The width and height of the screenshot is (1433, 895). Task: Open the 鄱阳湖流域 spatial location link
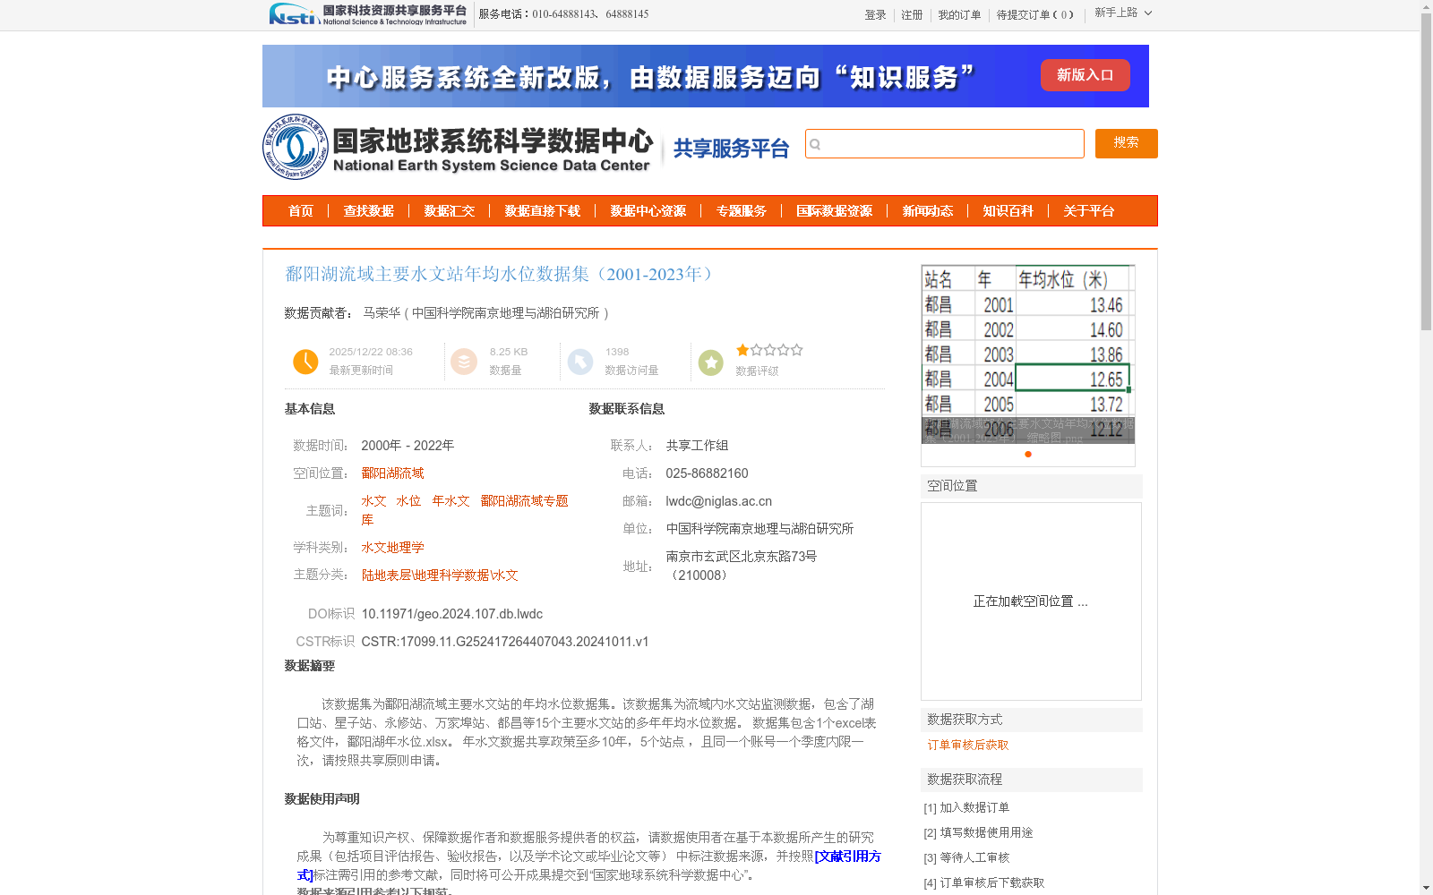point(392,473)
